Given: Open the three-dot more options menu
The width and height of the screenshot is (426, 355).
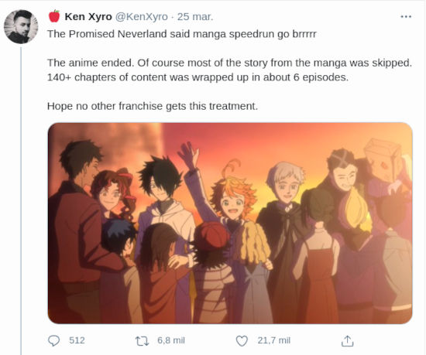Looking at the screenshot, I should pos(406,17).
